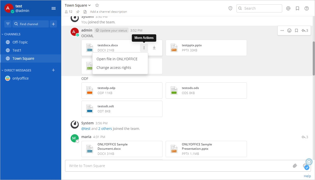Click the channel filter icon in sidebar
The image size is (315, 180).
(x=8, y=24)
